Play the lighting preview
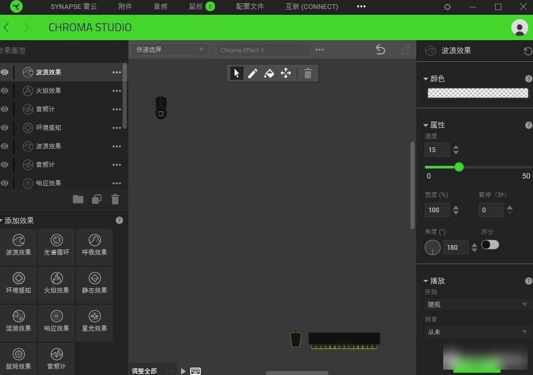 click(183, 371)
